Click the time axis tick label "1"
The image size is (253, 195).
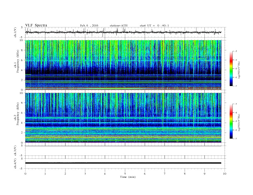[x=45, y=174]
